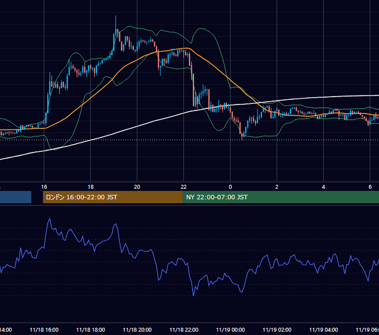Click the "11/19 00:00" date label on the lower axis
The image size is (379, 335).
230,330
